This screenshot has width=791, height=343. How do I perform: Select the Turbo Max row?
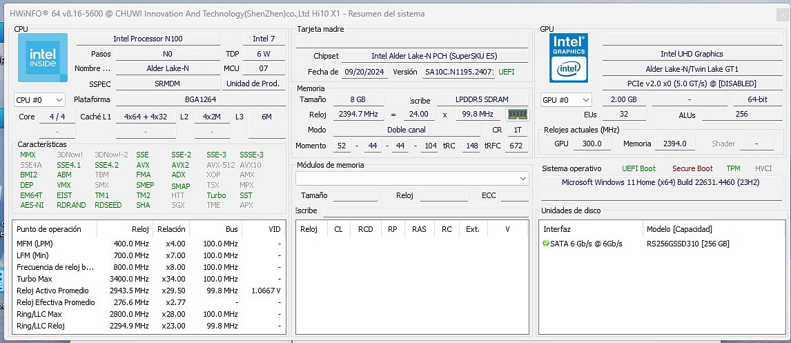click(149, 279)
